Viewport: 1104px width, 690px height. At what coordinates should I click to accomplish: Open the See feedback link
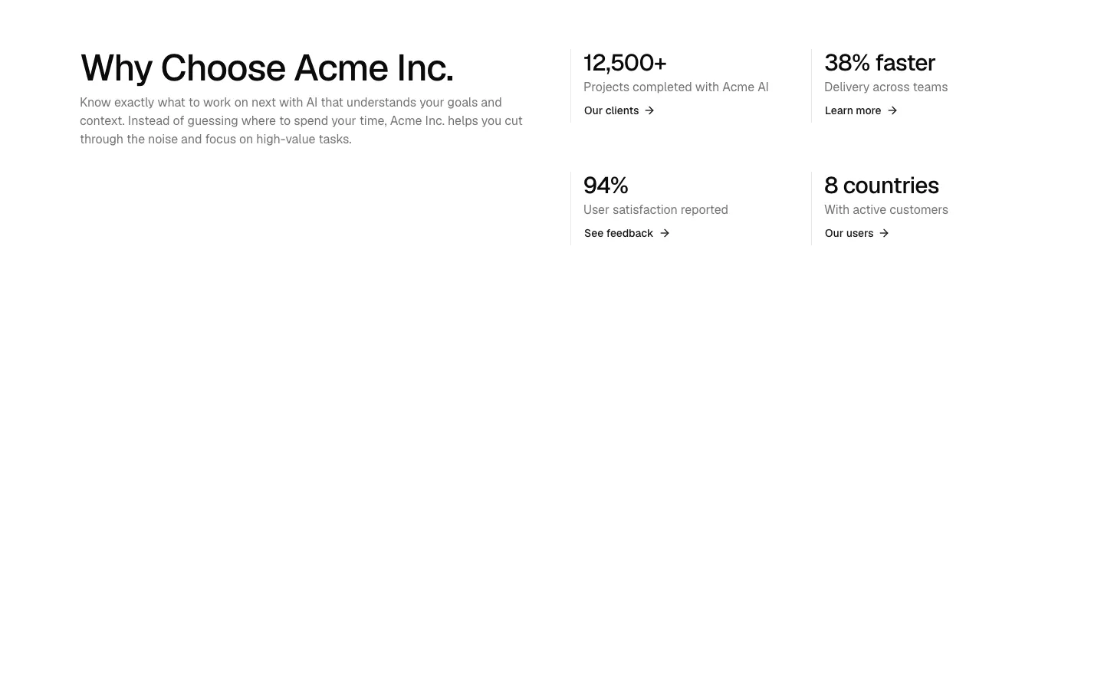pyautogui.click(x=627, y=233)
